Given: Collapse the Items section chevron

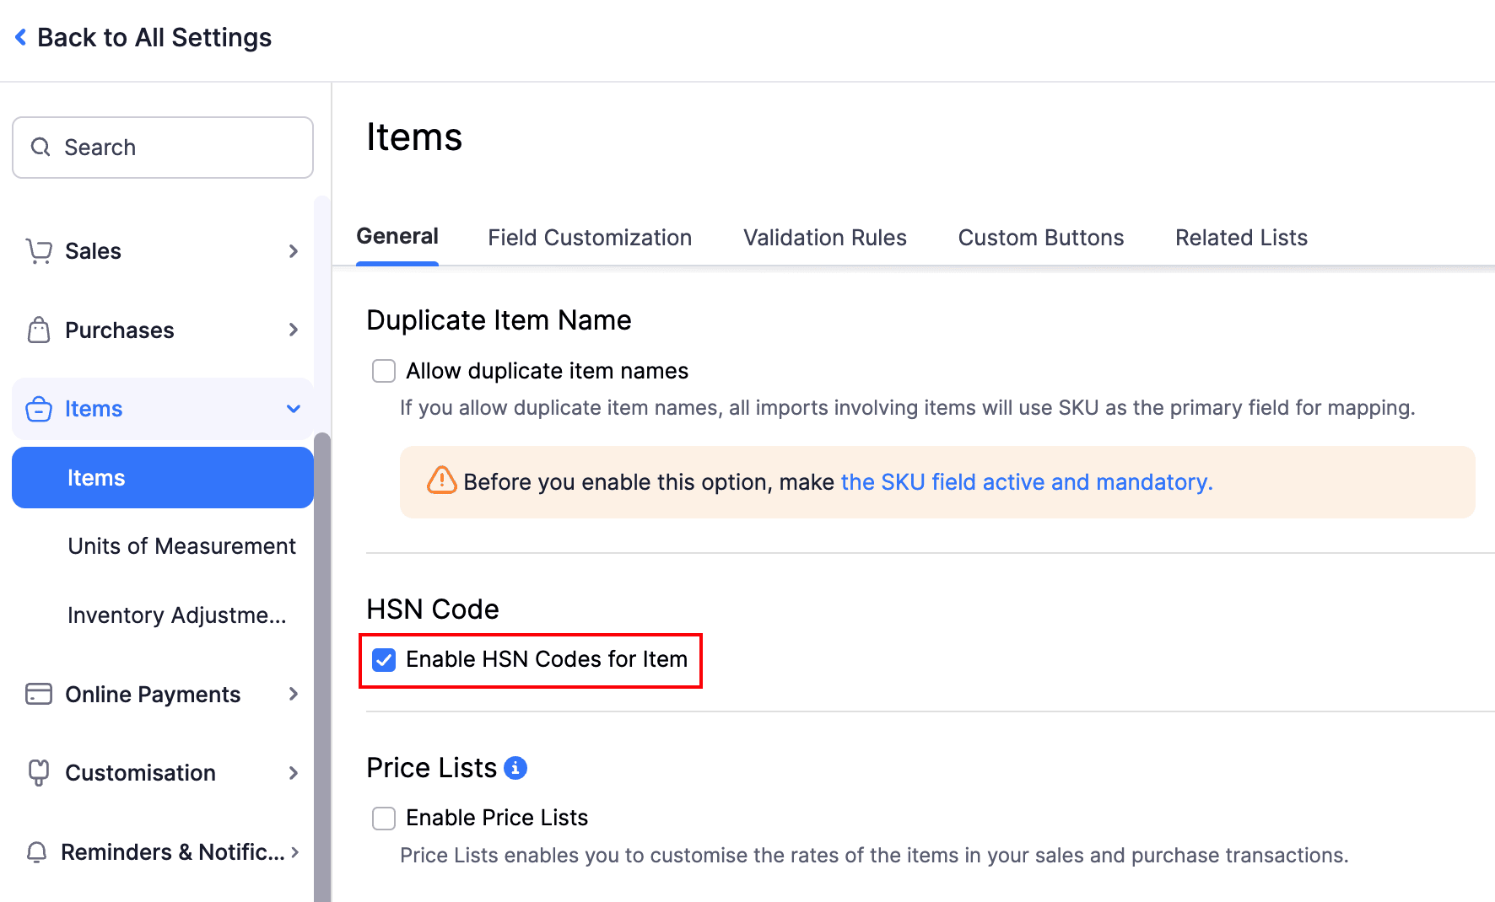Looking at the screenshot, I should (293, 409).
